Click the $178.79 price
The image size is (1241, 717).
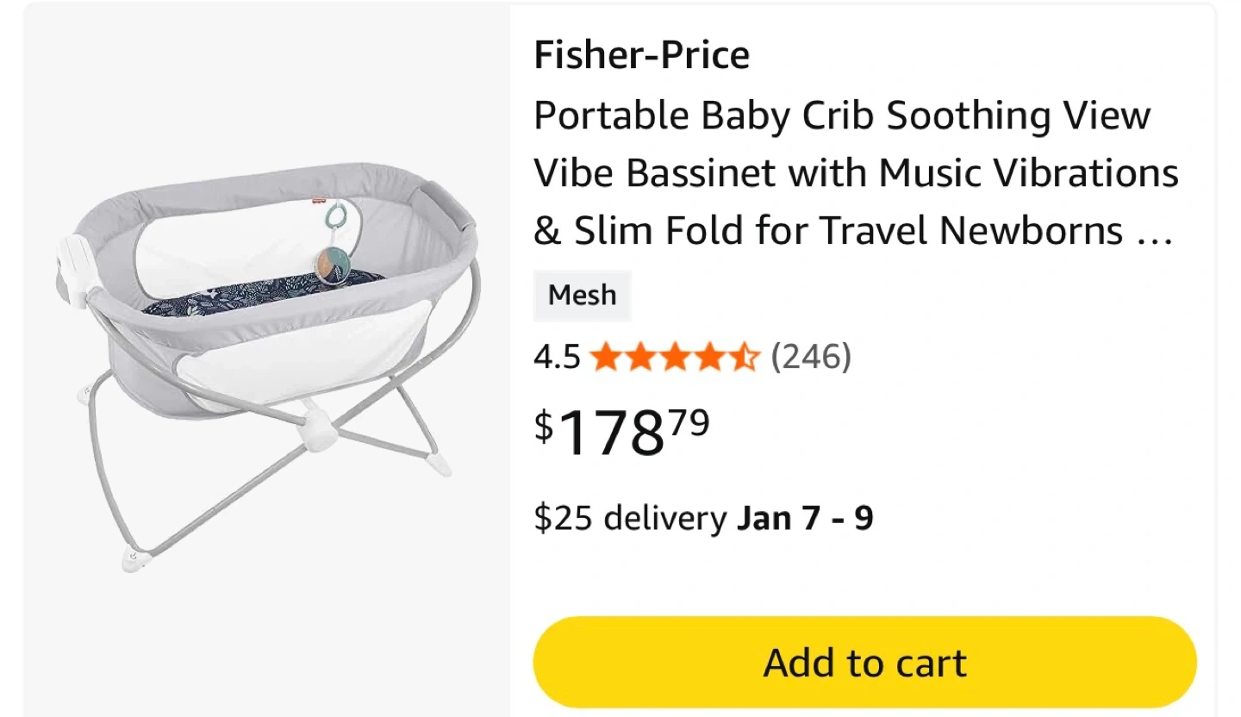coord(621,433)
